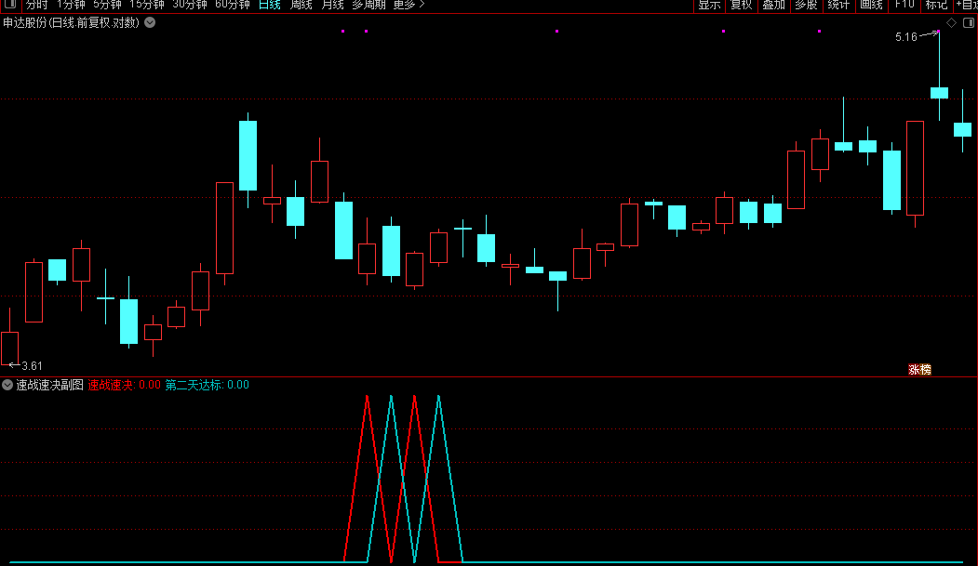Select the 日线 daily period tab

click(x=270, y=5)
